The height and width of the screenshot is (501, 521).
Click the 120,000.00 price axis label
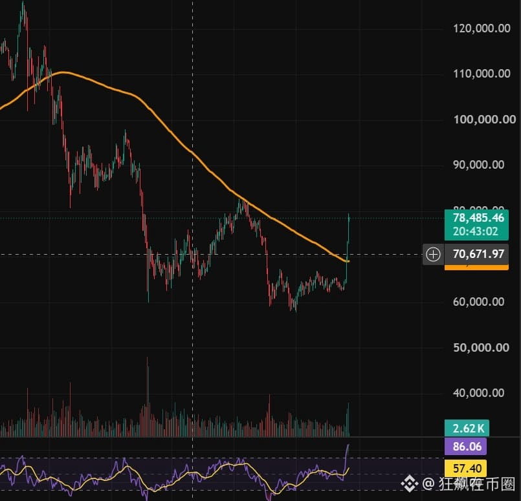[x=482, y=28]
